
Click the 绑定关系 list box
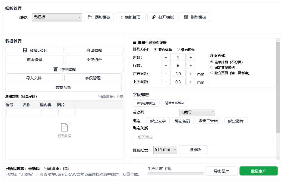(203, 137)
